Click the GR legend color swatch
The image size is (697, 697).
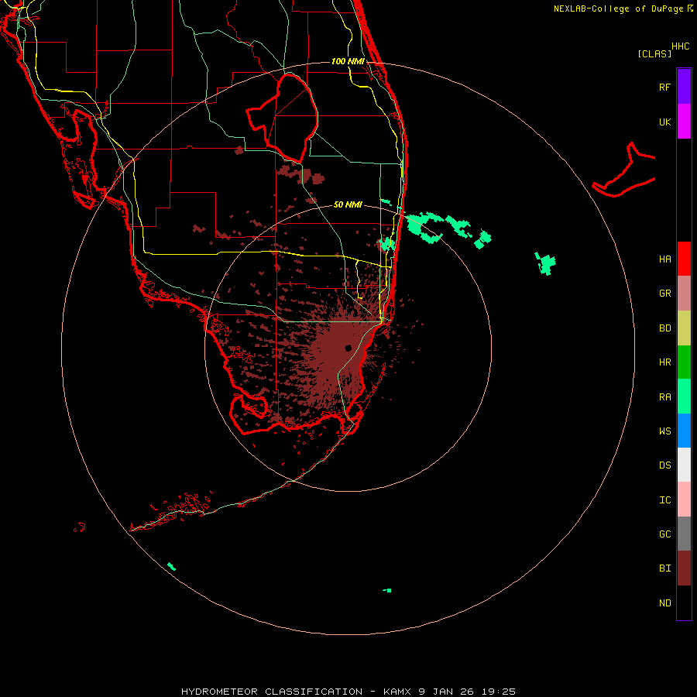pos(684,294)
